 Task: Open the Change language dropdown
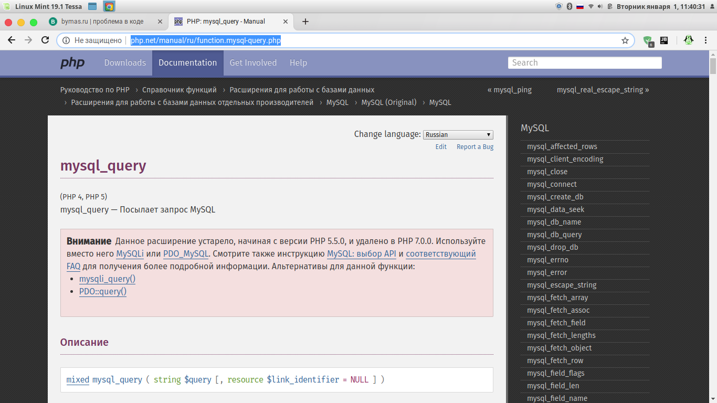point(458,135)
